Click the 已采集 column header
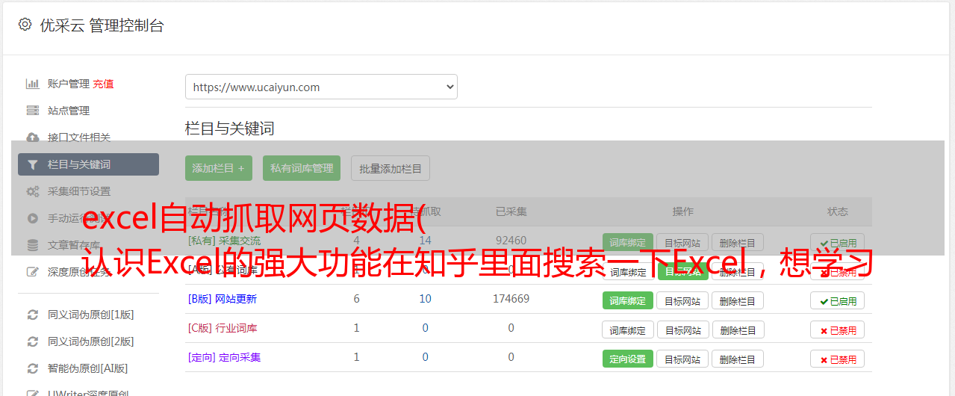Image resolution: width=955 pixels, height=396 pixels. coord(511,211)
